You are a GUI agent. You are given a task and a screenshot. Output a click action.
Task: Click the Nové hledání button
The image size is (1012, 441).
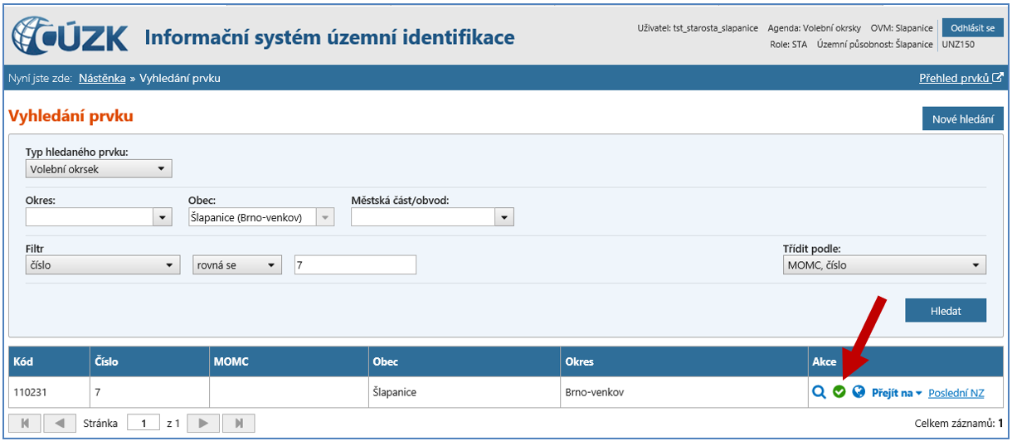click(962, 119)
